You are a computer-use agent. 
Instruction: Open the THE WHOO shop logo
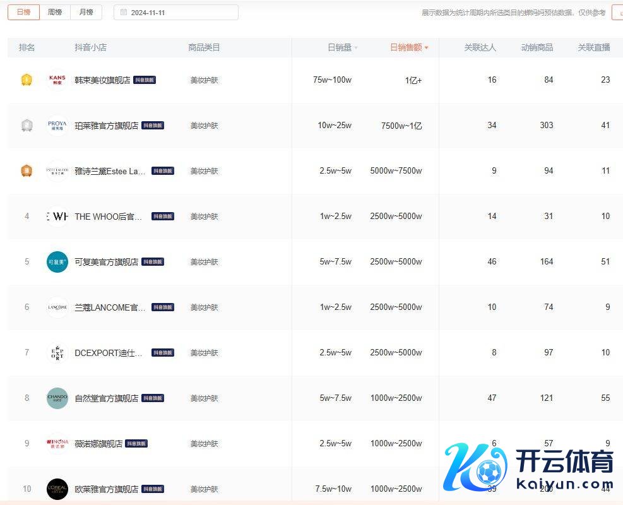(57, 217)
